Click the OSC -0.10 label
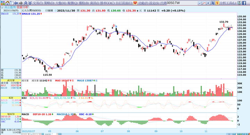This screenshot has height=135, width=250. [86, 114]
